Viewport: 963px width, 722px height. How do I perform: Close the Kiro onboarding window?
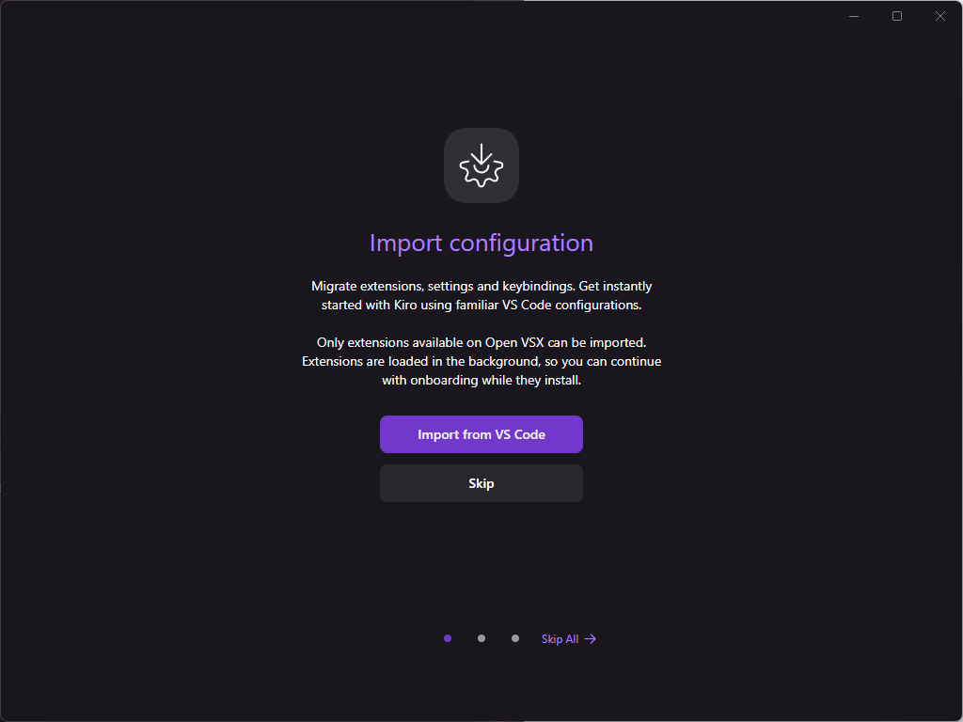coord(940,16)
